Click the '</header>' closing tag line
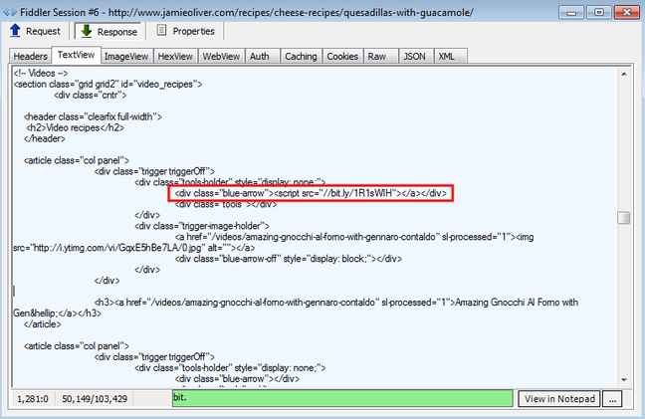 (45, 138)
